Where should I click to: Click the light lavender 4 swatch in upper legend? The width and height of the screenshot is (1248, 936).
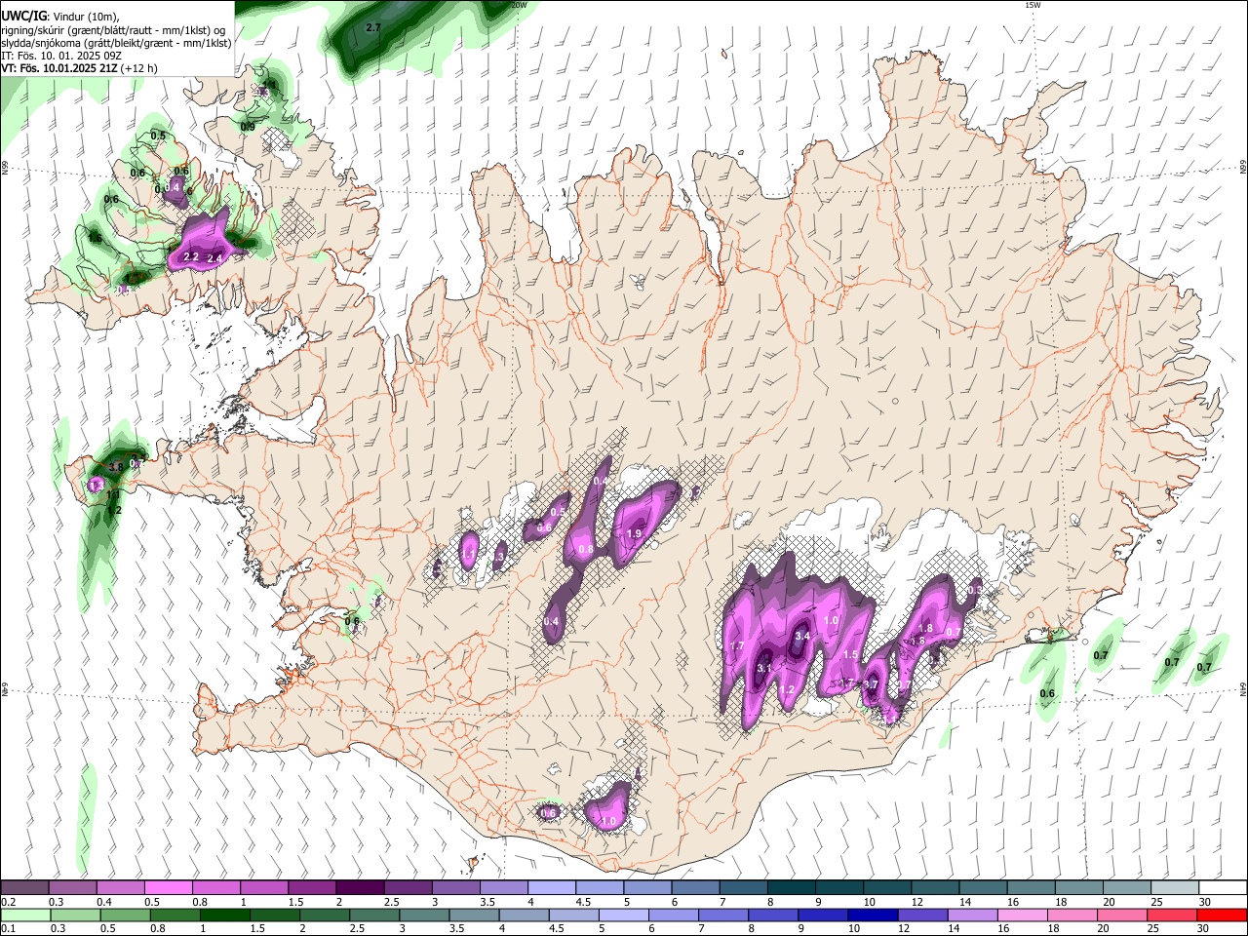coord(551,888)
